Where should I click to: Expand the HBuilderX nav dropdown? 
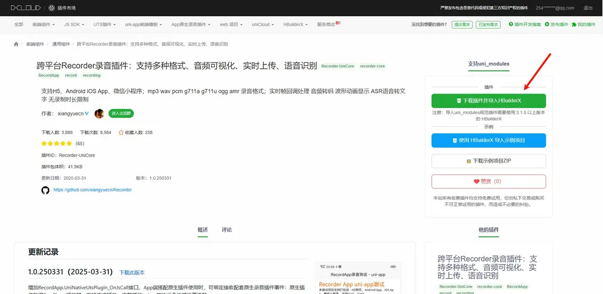(295, 24)
